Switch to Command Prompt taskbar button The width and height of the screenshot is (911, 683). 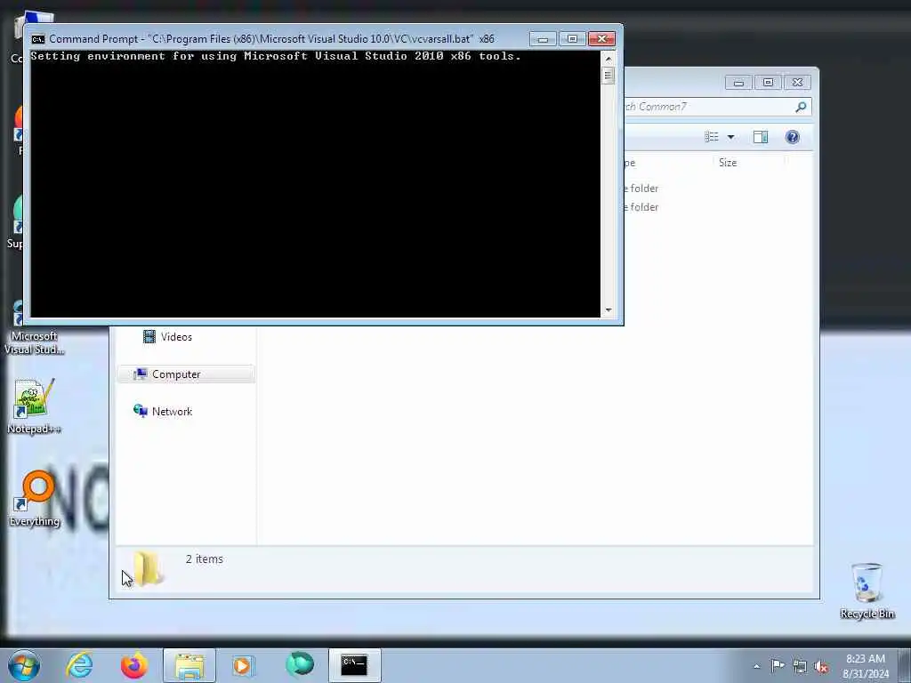pos(354,665)
